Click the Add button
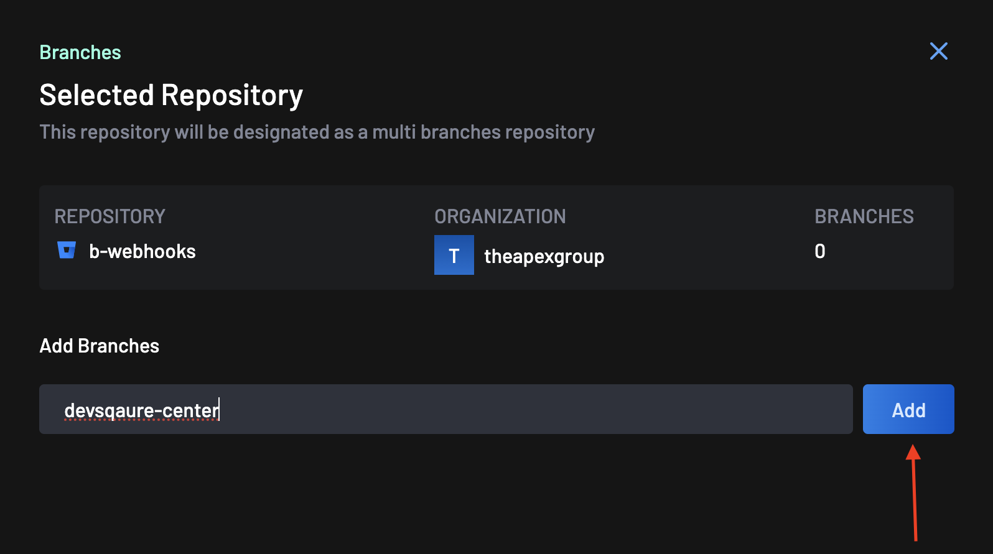This screenshot has width=993, height=554. click(x=908, y=409)
